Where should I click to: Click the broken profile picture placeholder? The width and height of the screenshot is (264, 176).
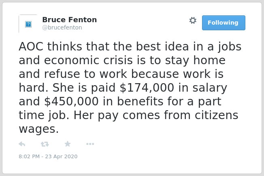[28, 24]
